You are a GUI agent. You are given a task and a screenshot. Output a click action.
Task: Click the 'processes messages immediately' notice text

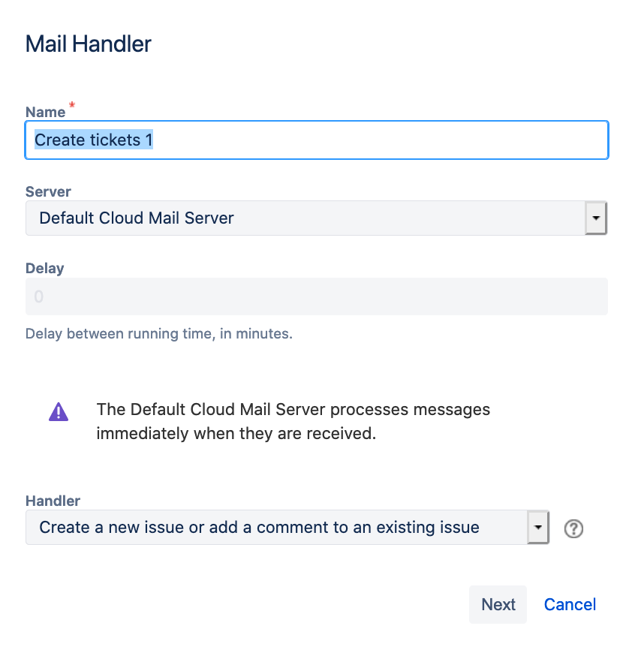(293, 422)
